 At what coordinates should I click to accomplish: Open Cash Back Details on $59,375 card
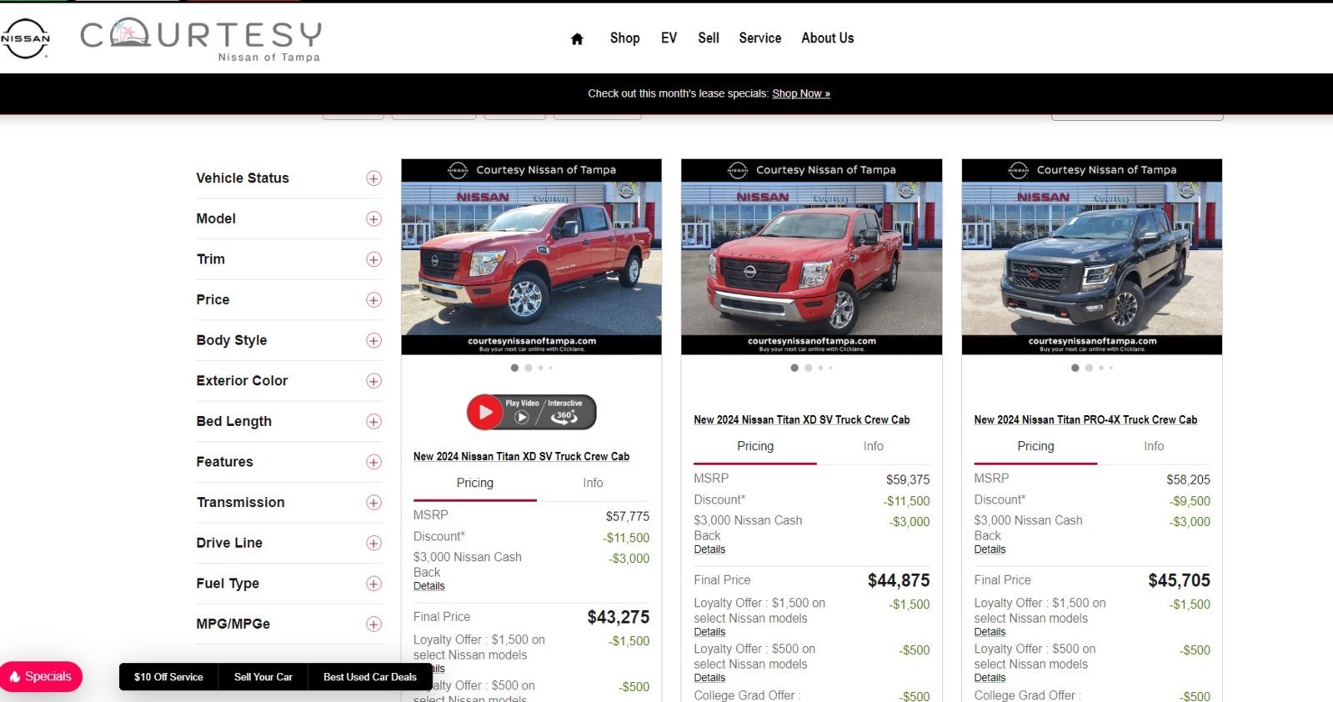[x=709, y=549]
